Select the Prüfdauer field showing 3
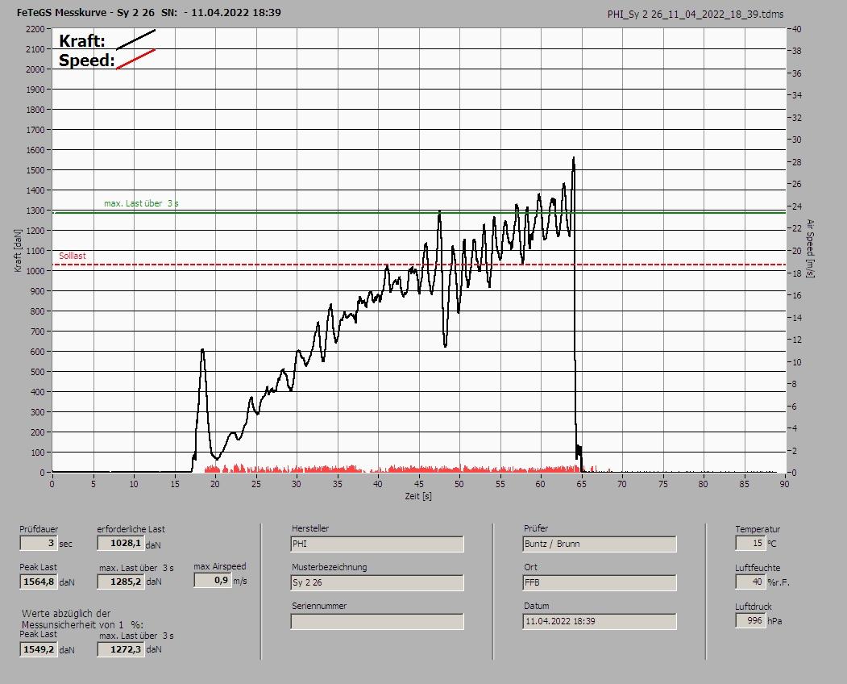This screenshot has height=684, width=847. (38, 544)
